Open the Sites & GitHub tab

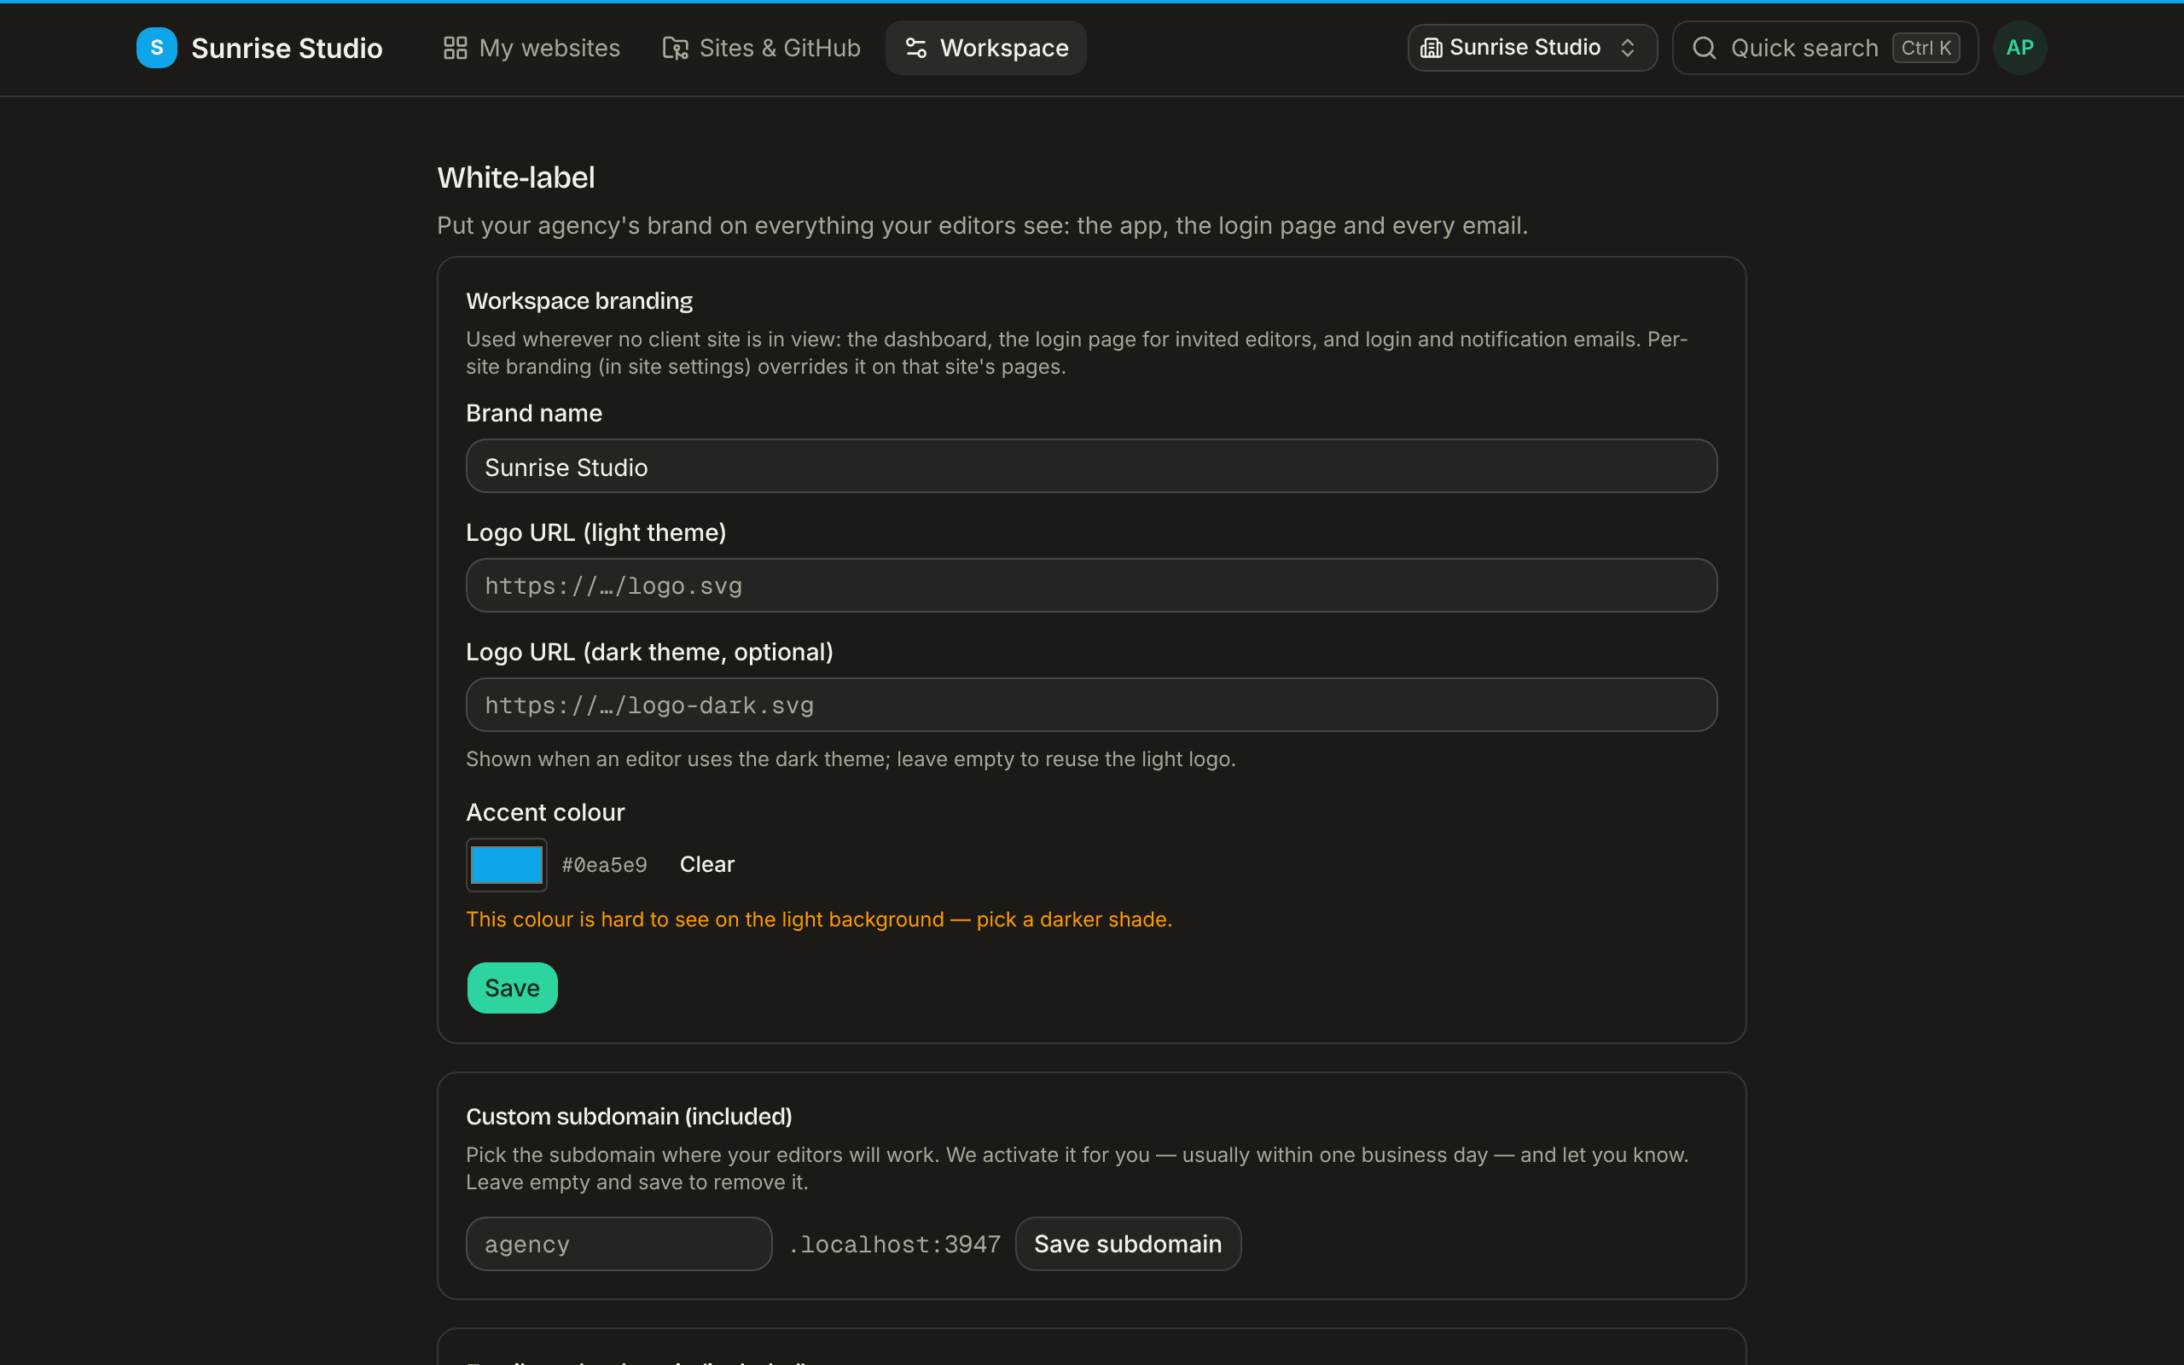[x=762, y=48]
